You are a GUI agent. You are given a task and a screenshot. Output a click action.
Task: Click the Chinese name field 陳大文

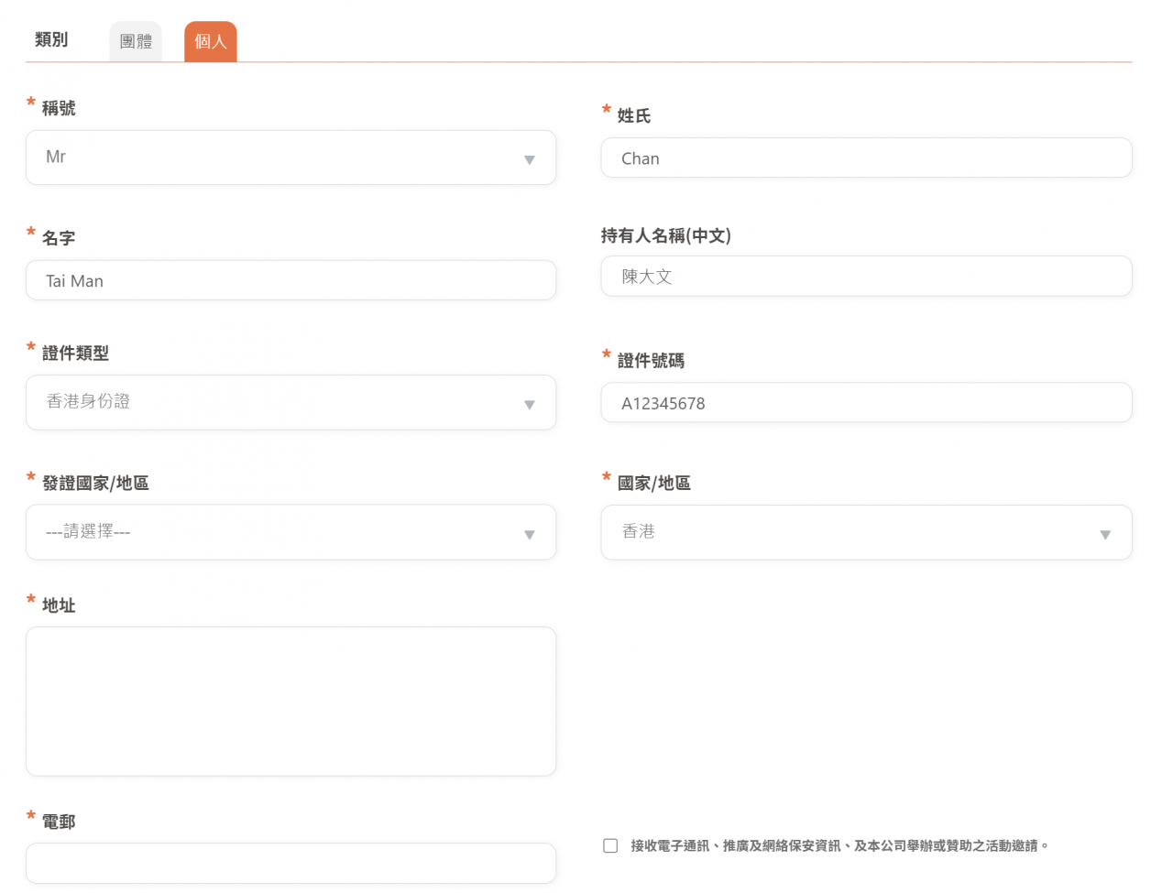coord(866,277)
